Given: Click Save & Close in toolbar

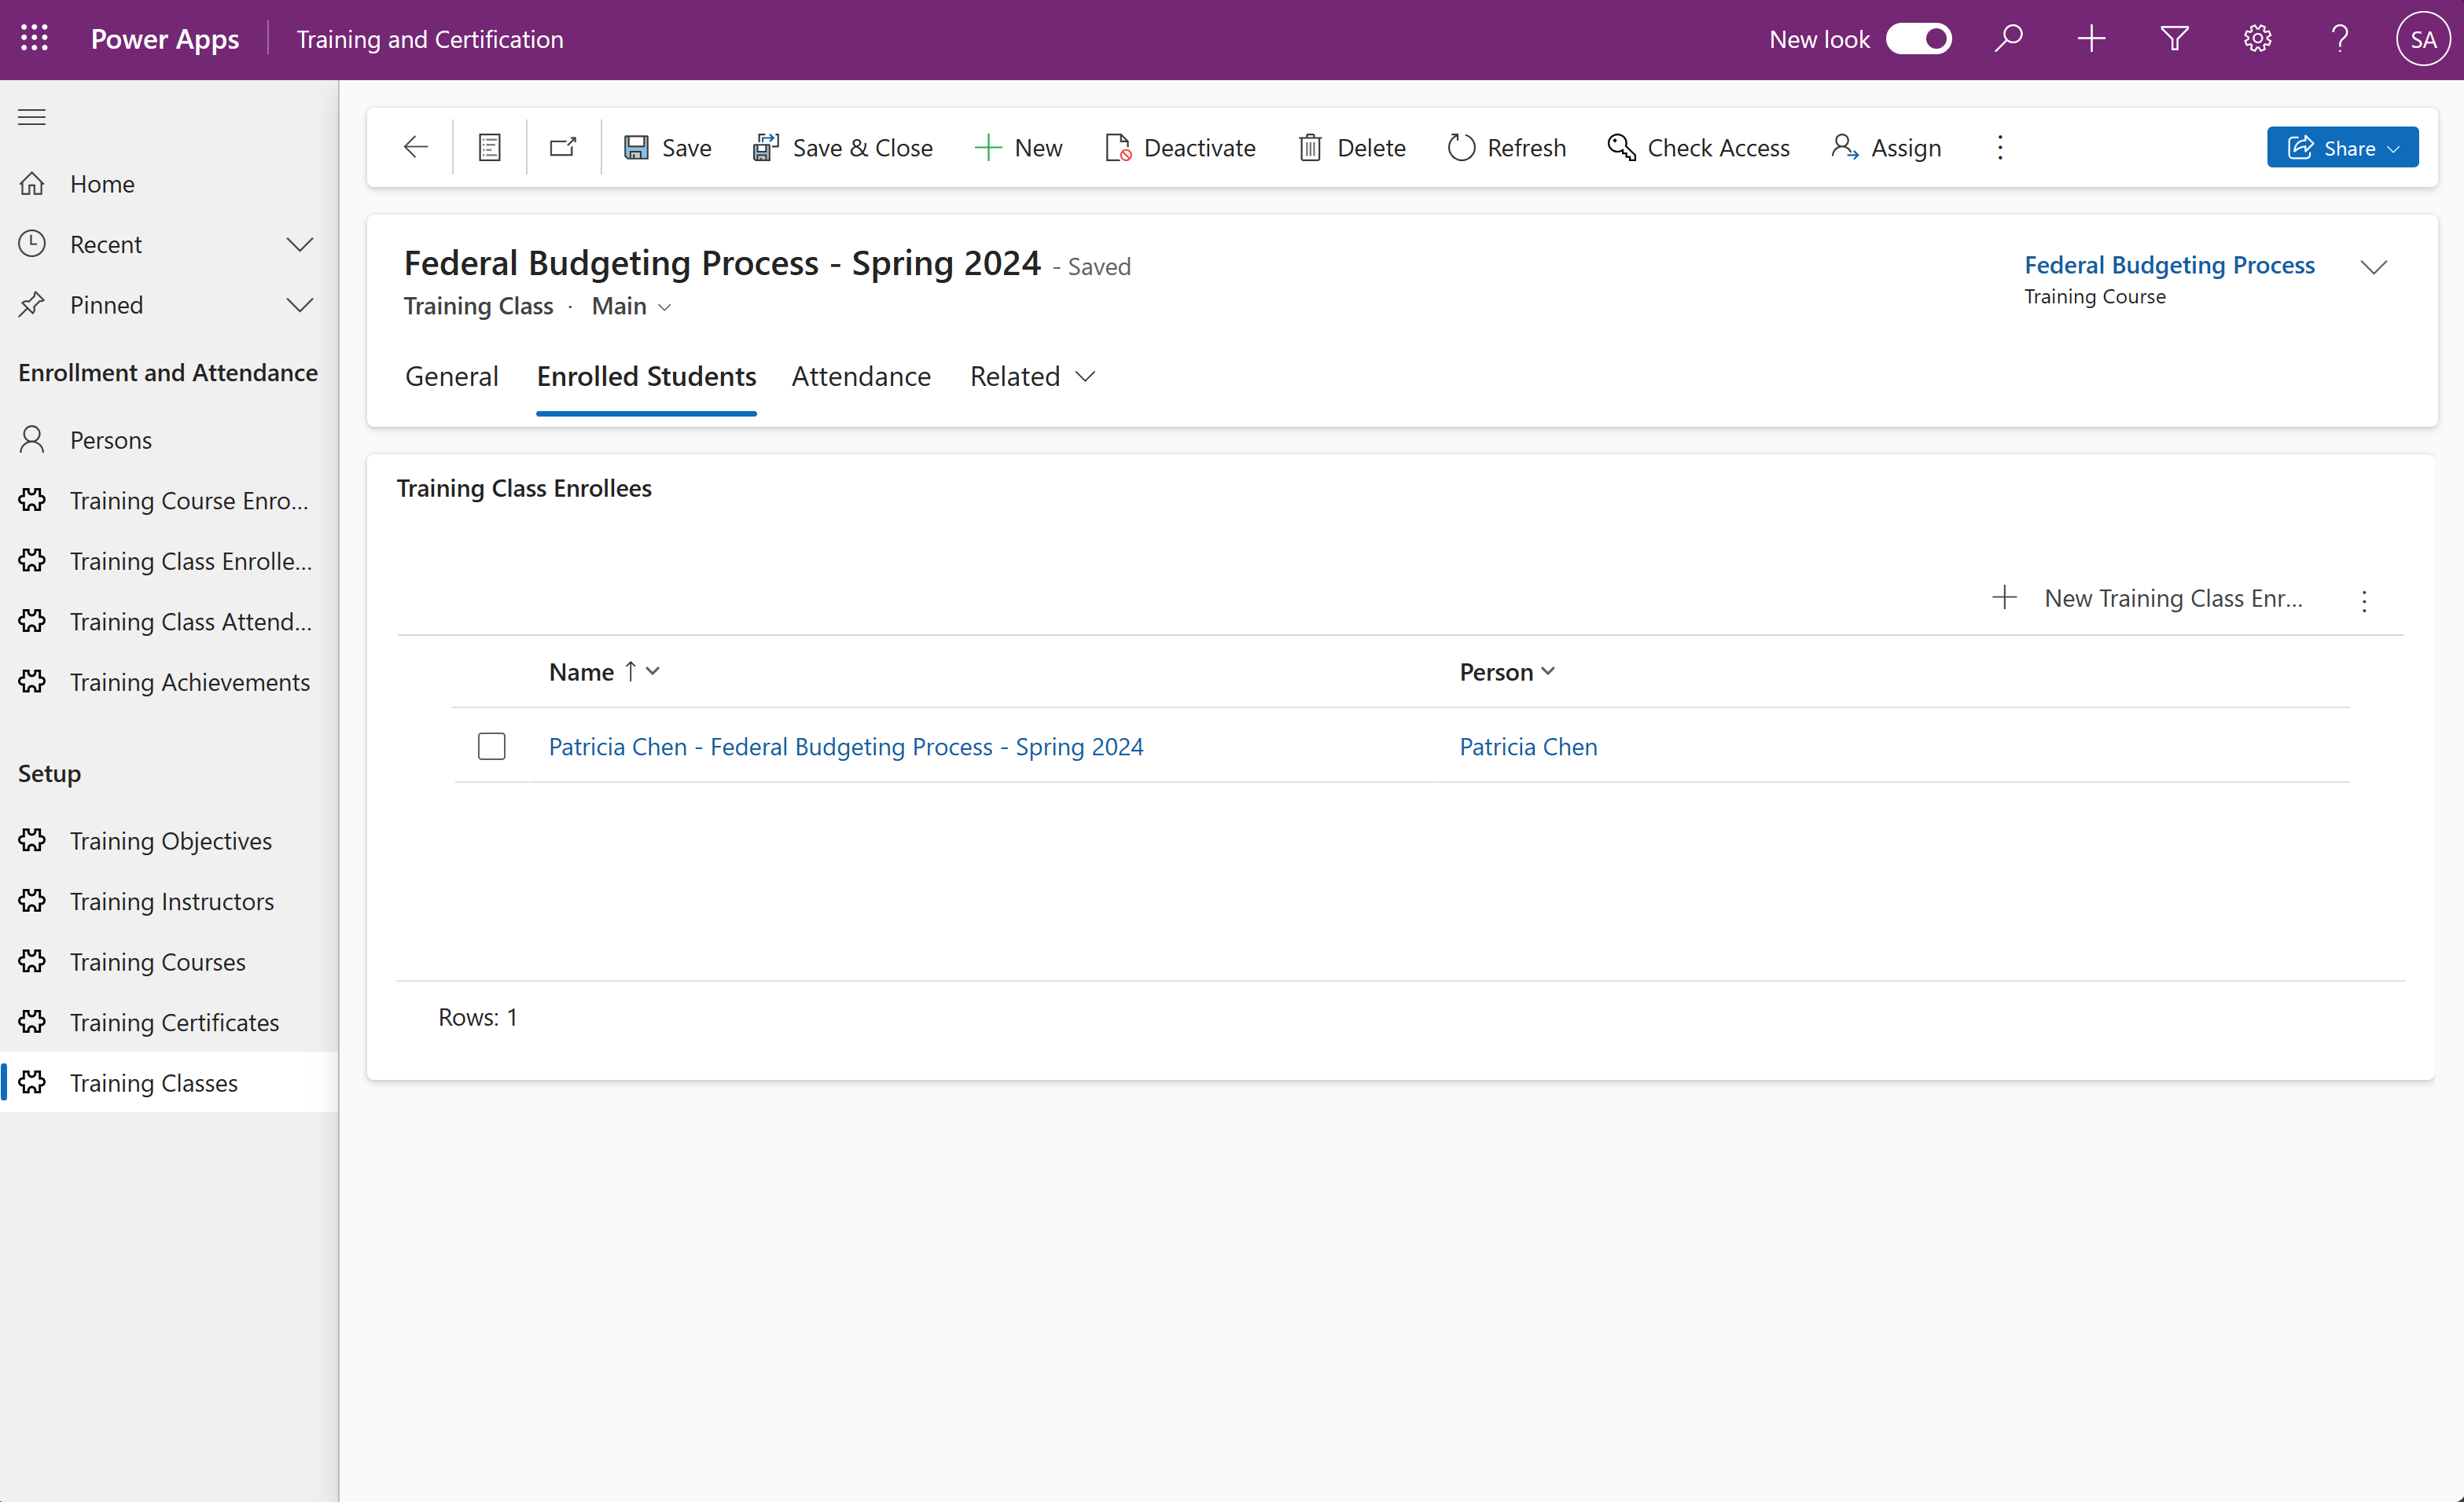Looking at the screenshot, I should click(x=842, y=148).
